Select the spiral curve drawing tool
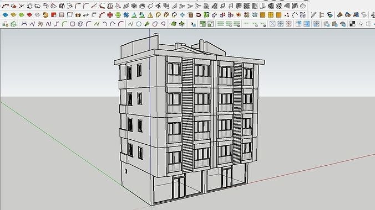Screen dimensions: 375x210 (80, 24)
